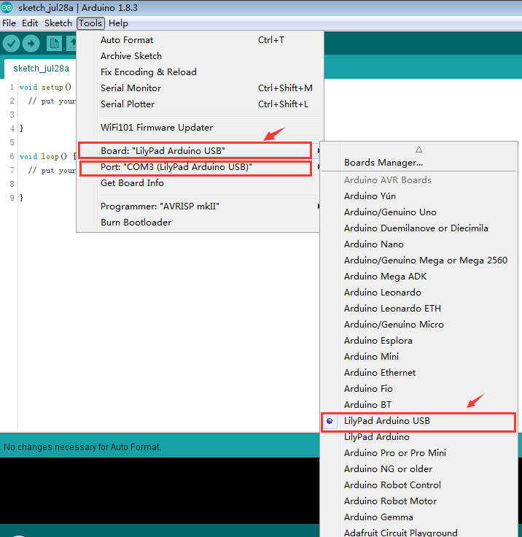
Task: Click the New sketch file icon
Action: (x=54, y=43)
